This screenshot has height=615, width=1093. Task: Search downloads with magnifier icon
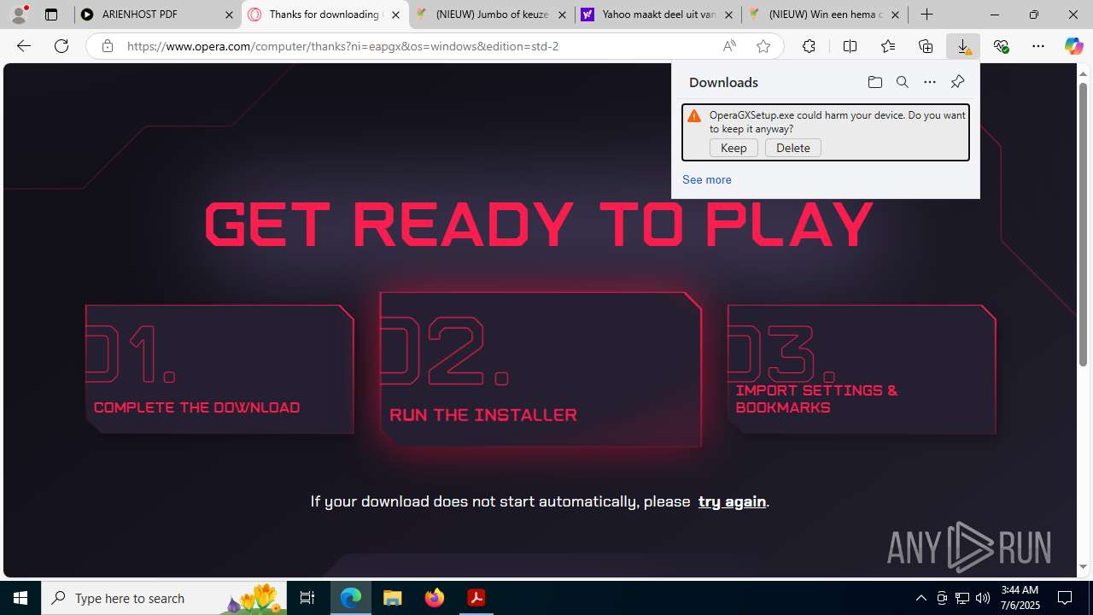[902, 82]
